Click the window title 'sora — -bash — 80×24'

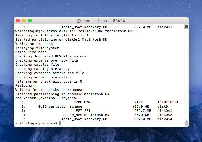point(104,21)
